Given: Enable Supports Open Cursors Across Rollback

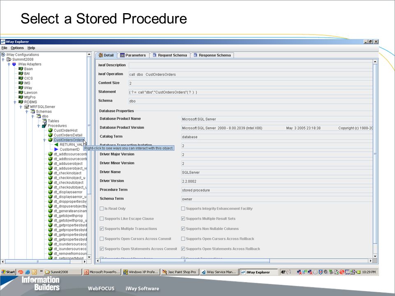Looking at the screenshot, I should coord(183,239).
